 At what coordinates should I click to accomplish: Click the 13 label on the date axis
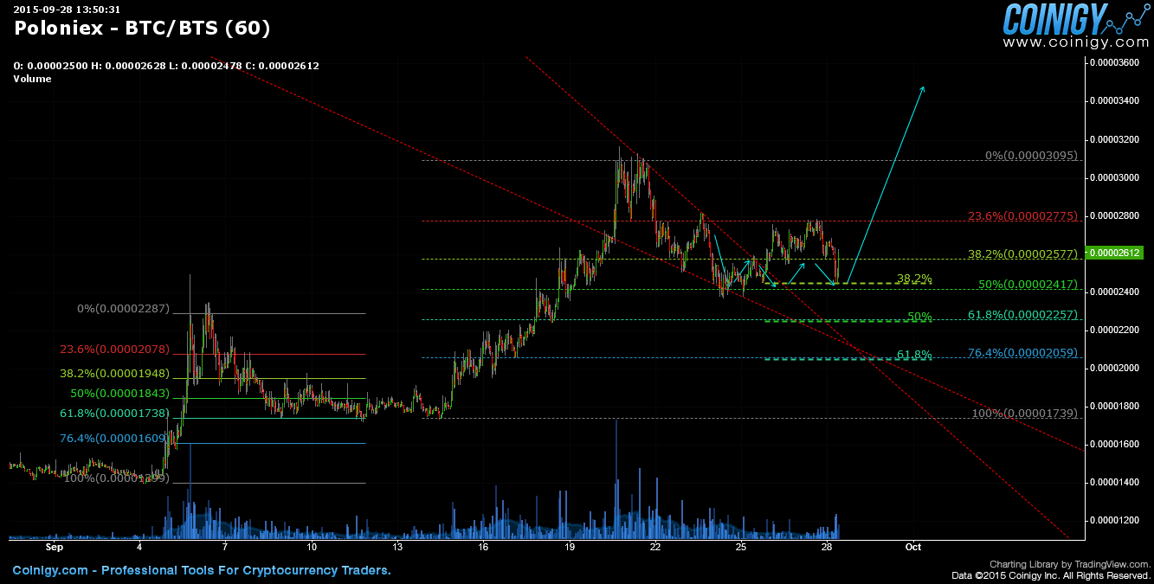pyautogui.click(x=397, y=548)
